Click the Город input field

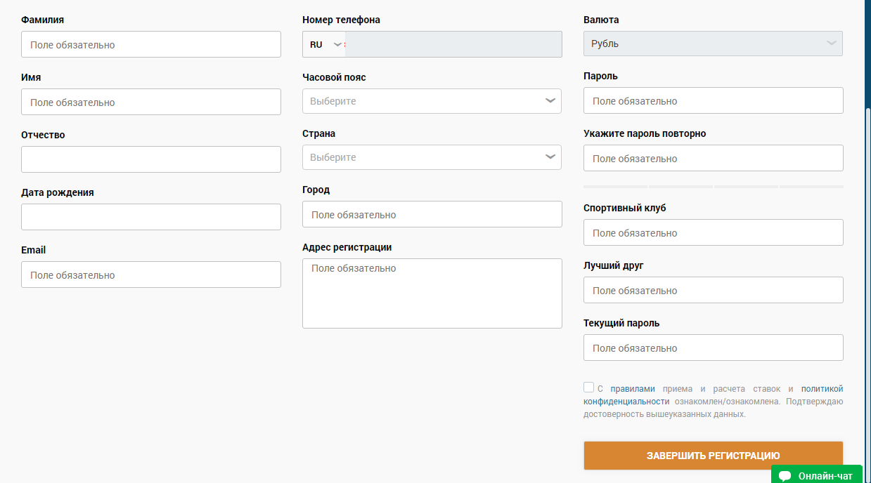click(432, 214)
